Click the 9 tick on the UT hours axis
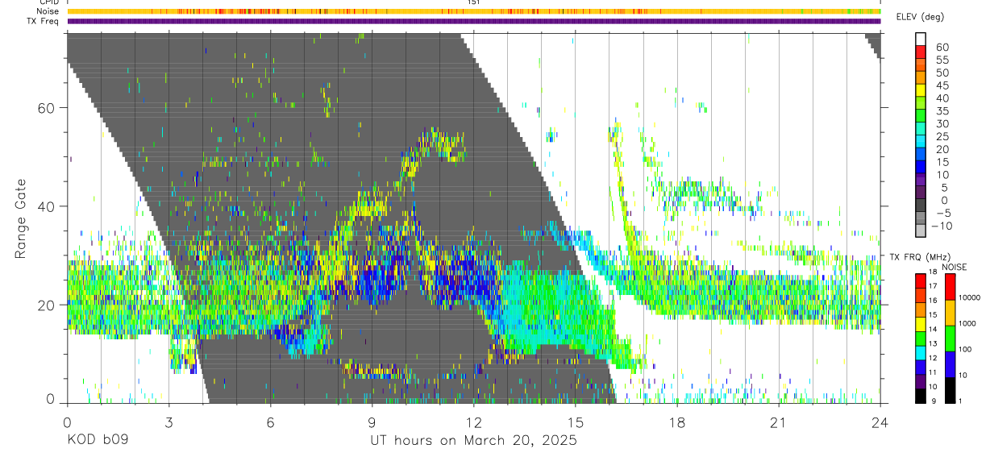The height and width of the screenshot is (457, 990). coord(372,422)
